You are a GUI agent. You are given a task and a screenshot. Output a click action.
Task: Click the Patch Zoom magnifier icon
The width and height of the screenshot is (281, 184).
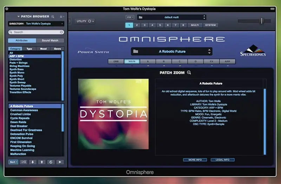189,73
